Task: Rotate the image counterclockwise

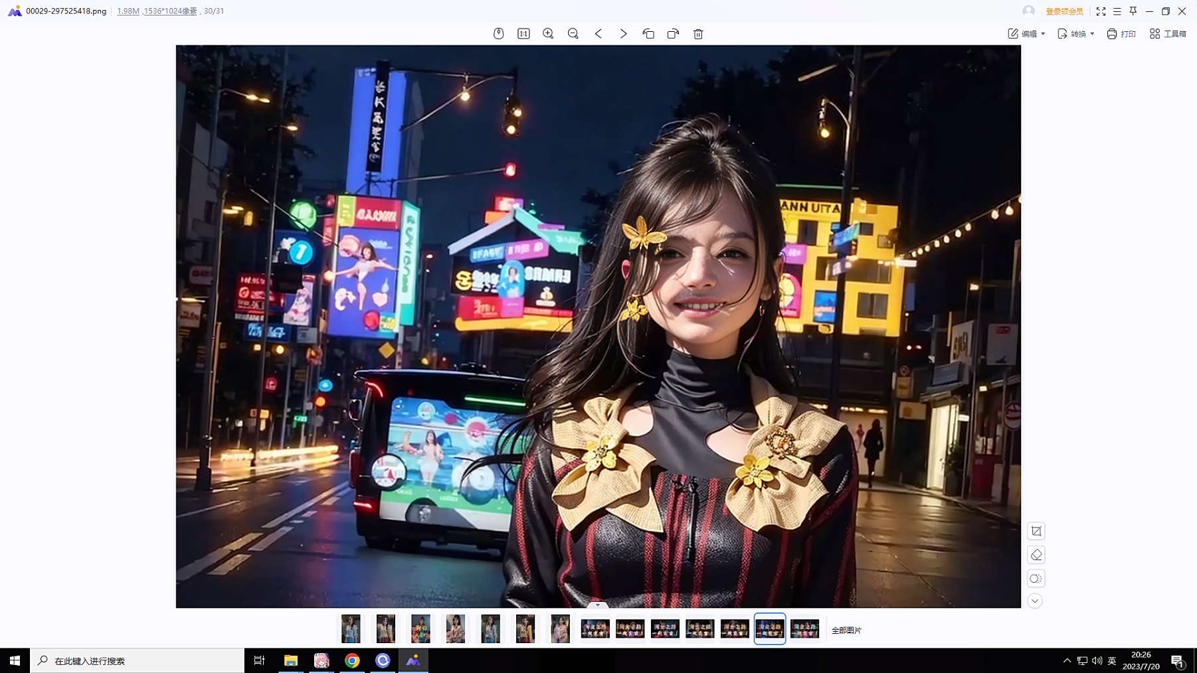Action: coord(648,34)
